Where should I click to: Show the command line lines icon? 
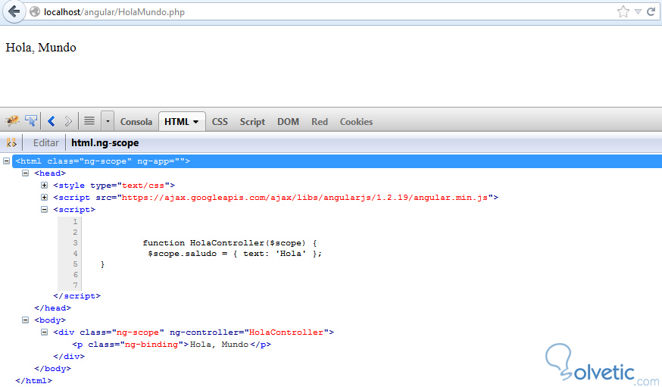[89, 121]
